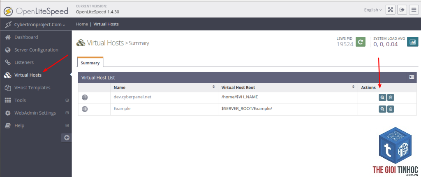Click the logout icon button

(x=402, y=10)
